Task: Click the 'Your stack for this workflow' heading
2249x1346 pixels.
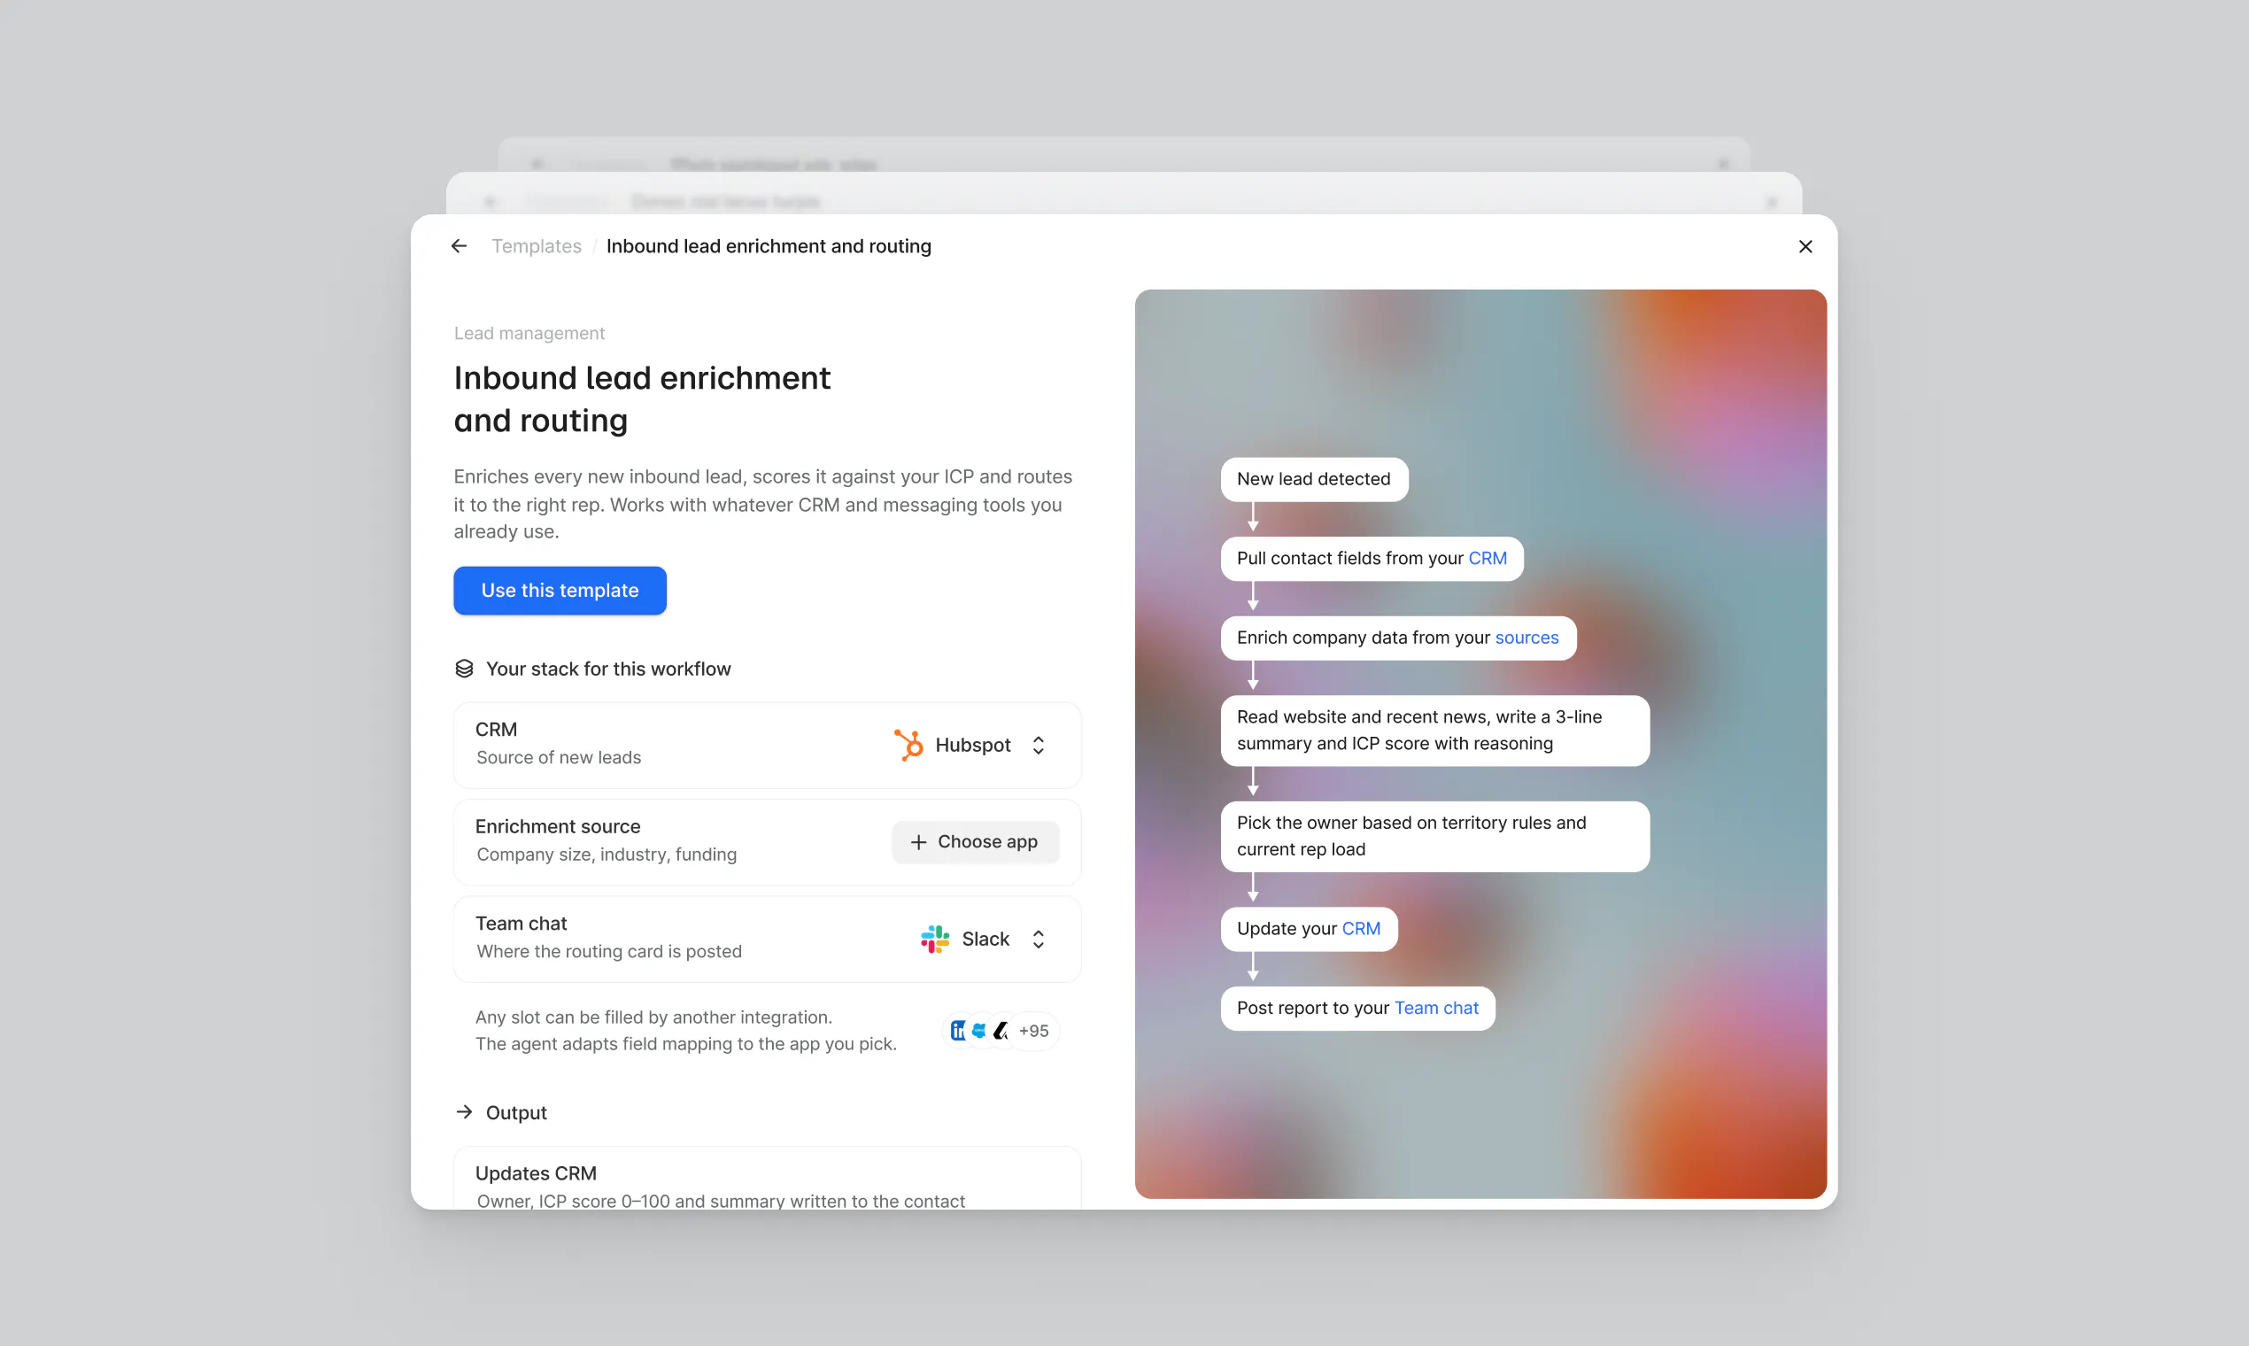Action: [x=607, y=669]
